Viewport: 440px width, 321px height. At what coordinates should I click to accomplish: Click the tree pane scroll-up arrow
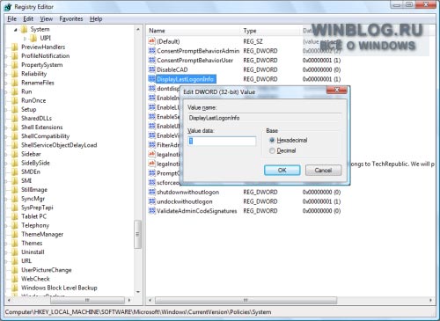(138, 29)
